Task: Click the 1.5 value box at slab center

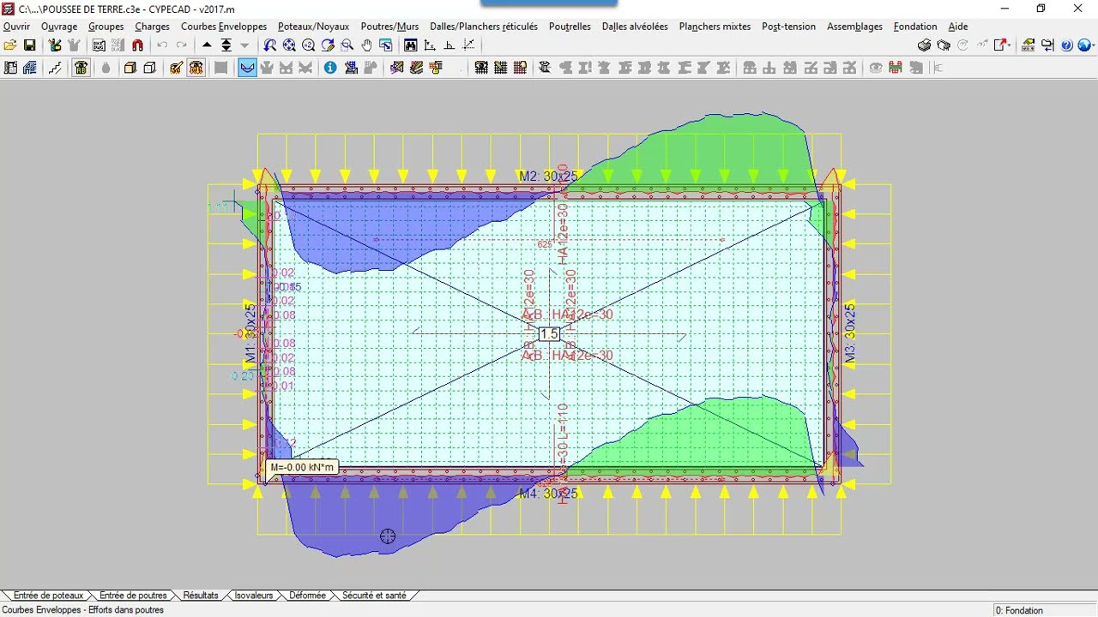Action: click(x=549, y=334)
